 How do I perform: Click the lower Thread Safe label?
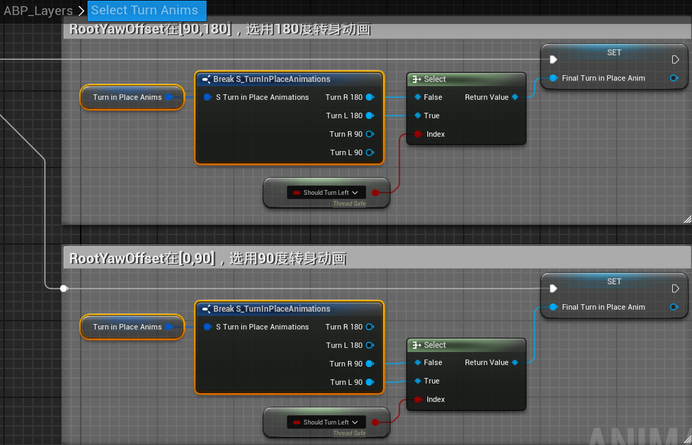tap(349, 433)
